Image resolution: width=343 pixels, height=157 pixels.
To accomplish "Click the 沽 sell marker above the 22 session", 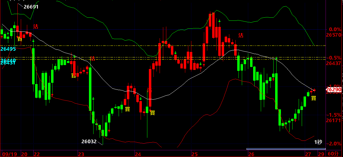I will pos(36,27).
